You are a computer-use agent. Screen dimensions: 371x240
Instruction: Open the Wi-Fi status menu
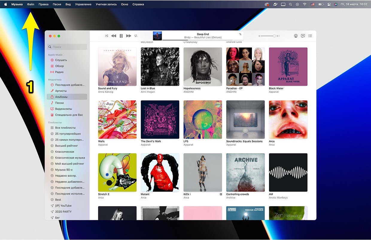[x=305, y=4]
